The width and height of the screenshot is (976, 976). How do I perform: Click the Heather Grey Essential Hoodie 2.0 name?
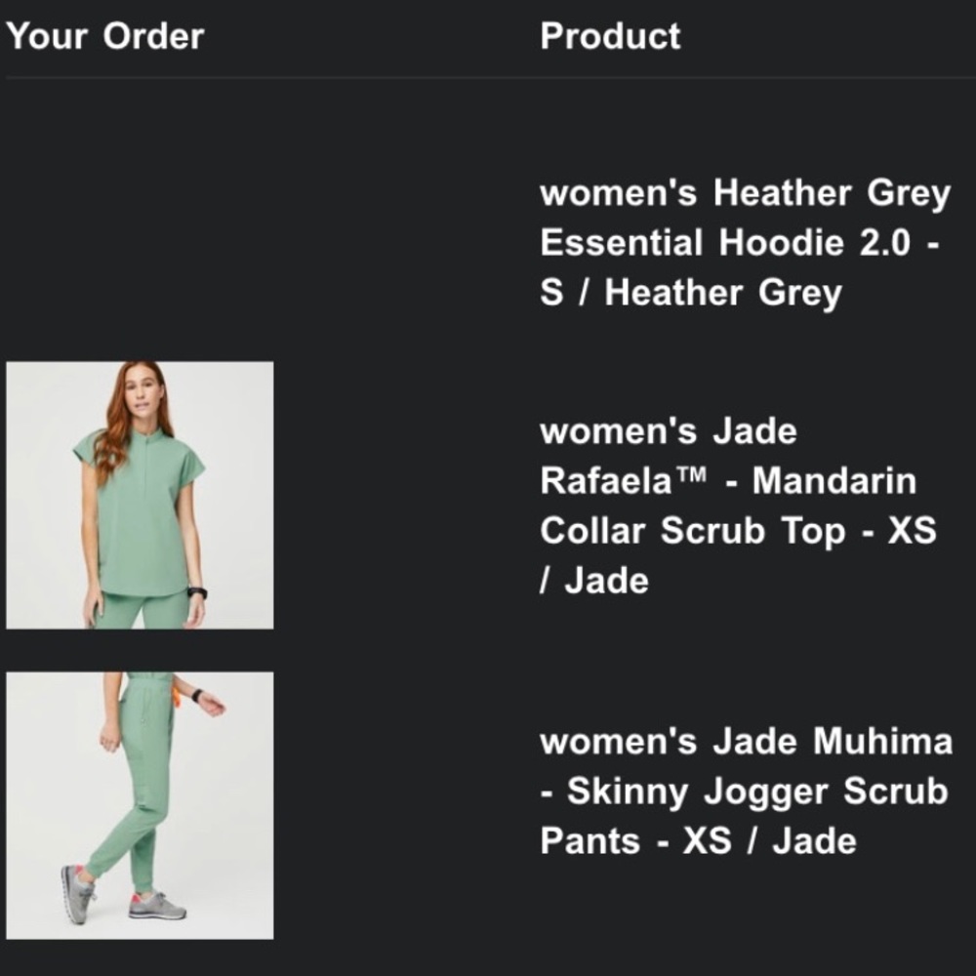[x=744, y=242]
